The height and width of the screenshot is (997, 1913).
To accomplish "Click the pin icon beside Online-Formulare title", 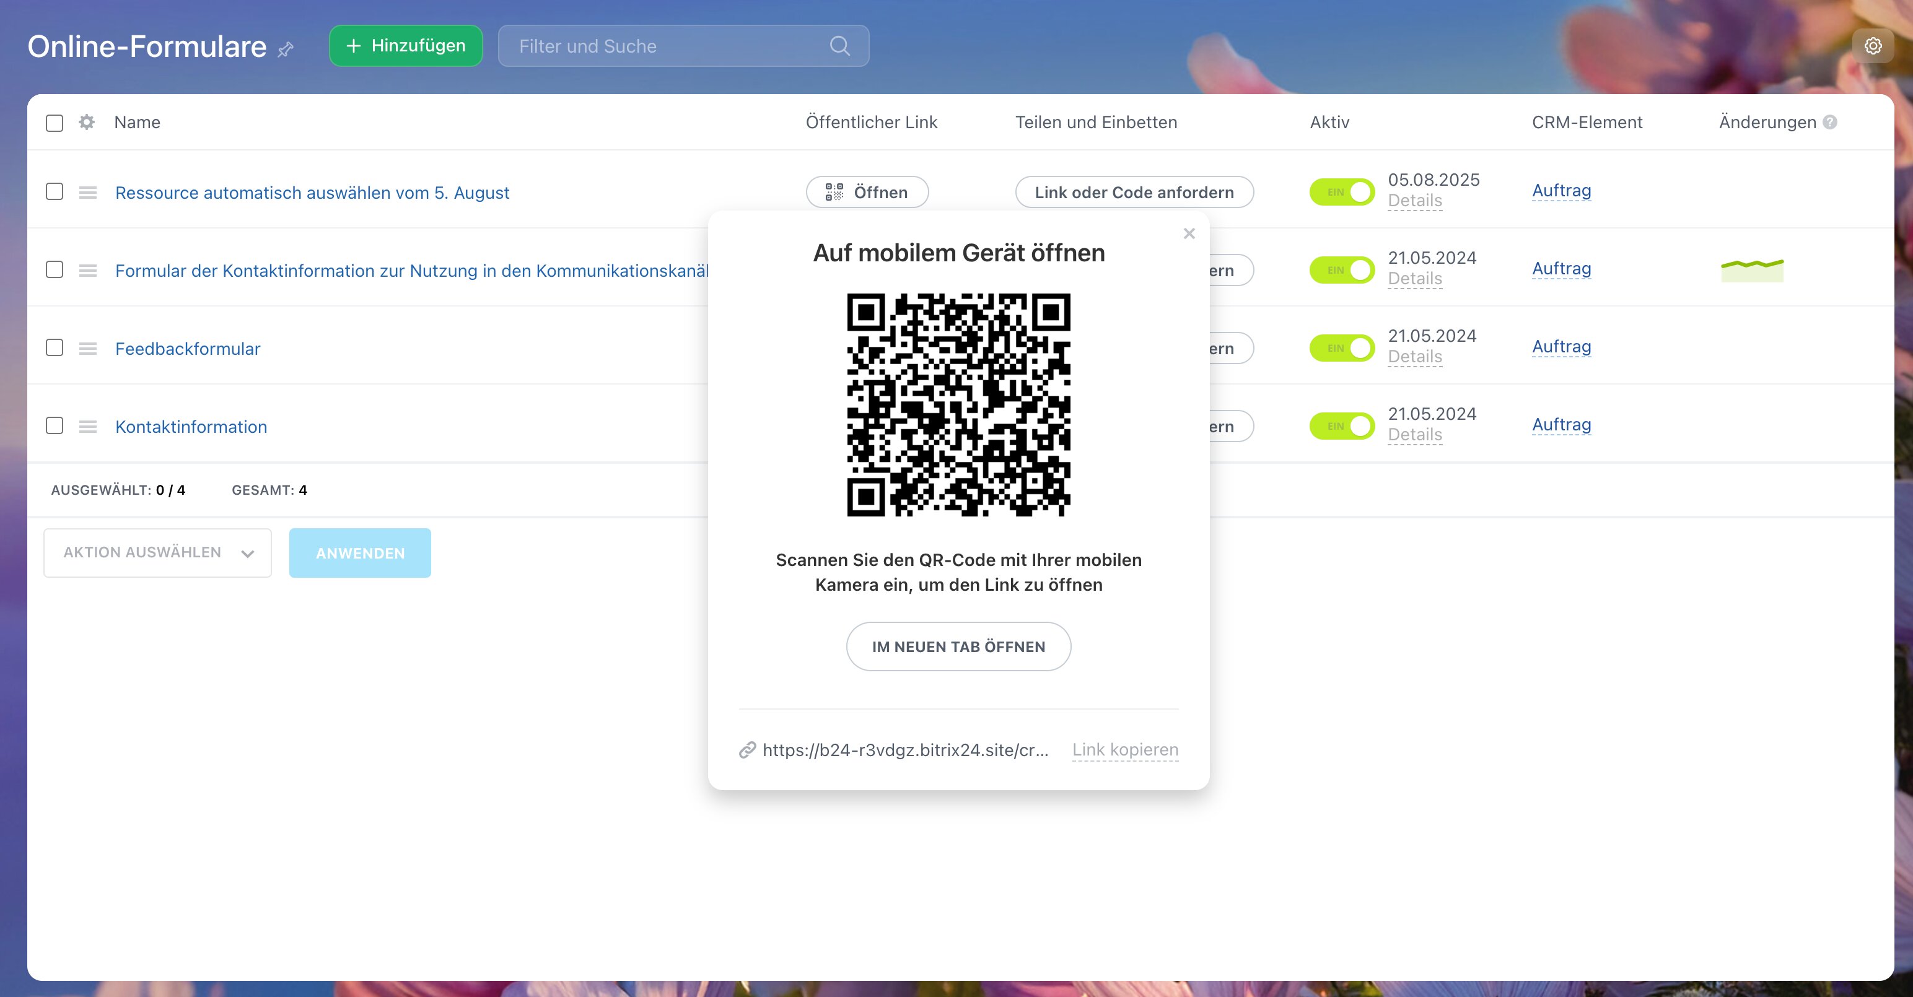I will (286, 49).
